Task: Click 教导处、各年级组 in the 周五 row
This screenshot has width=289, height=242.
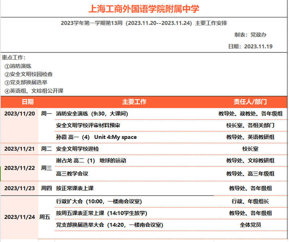Action: click(x=250, y=213)
